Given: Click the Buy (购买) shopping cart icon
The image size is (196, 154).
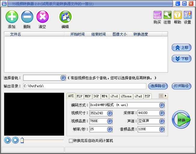Looking at the screenshot, I should (157, 15).
